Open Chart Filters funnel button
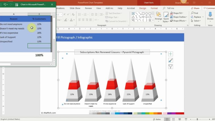 170,67
